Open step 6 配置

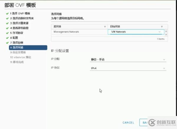tap(14, 38)
